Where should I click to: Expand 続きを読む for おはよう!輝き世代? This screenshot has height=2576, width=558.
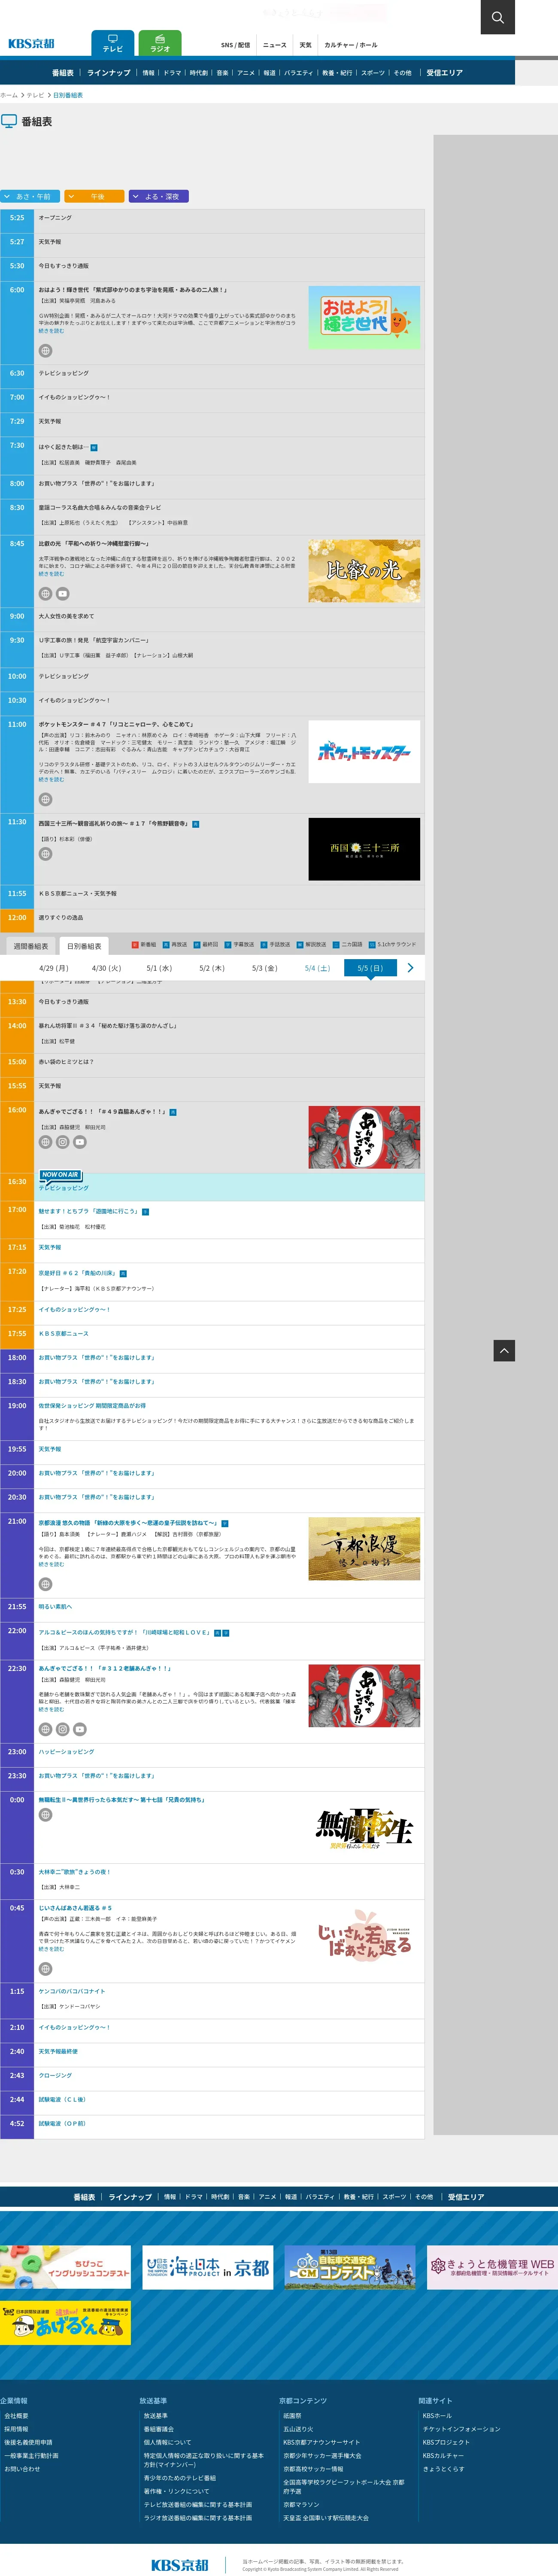tap(51, 331)
